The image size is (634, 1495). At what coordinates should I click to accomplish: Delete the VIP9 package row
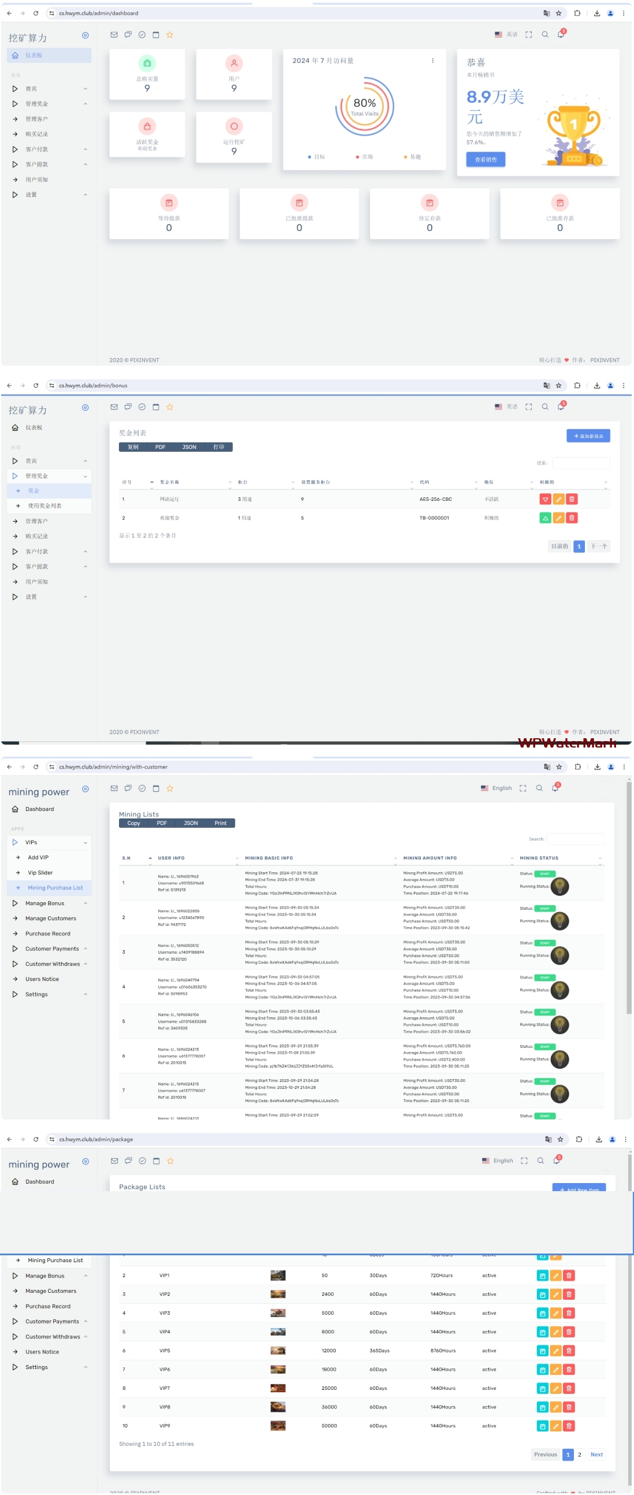(569, 1426)
